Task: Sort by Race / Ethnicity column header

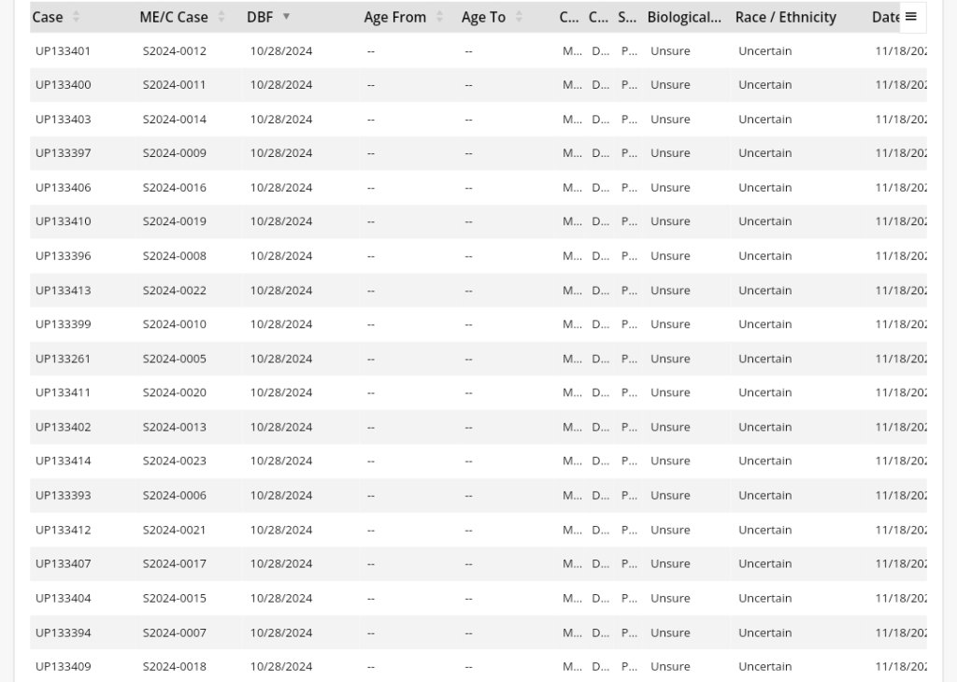Action: pyautogui.click(x=786, y=17)
